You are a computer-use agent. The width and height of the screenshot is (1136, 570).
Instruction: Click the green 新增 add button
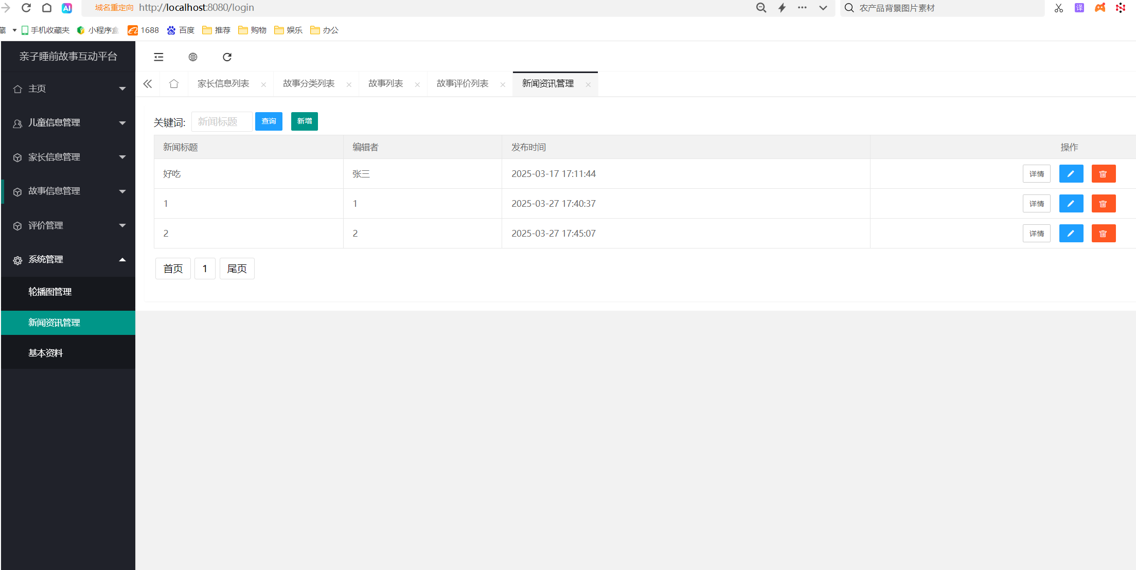pos(304,121)
